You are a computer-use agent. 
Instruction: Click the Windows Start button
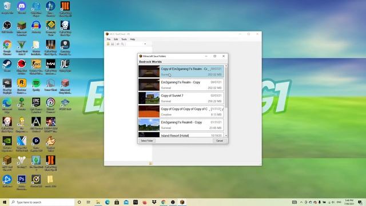[5, 202]
